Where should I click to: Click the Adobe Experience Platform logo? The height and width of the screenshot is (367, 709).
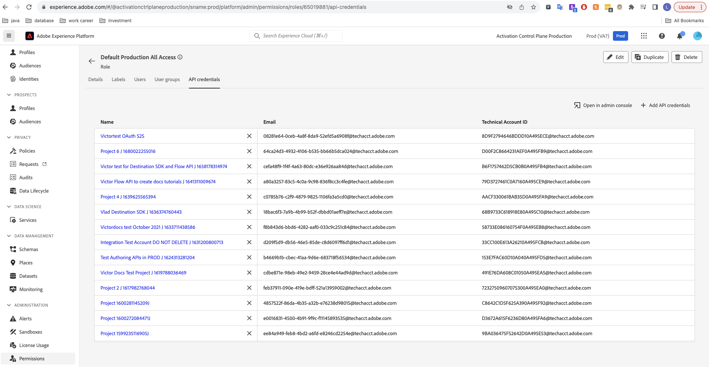30,36
